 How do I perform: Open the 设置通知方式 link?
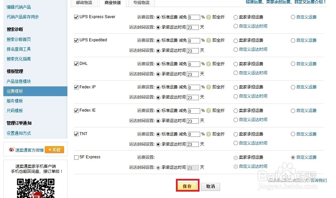click(19, 133)
